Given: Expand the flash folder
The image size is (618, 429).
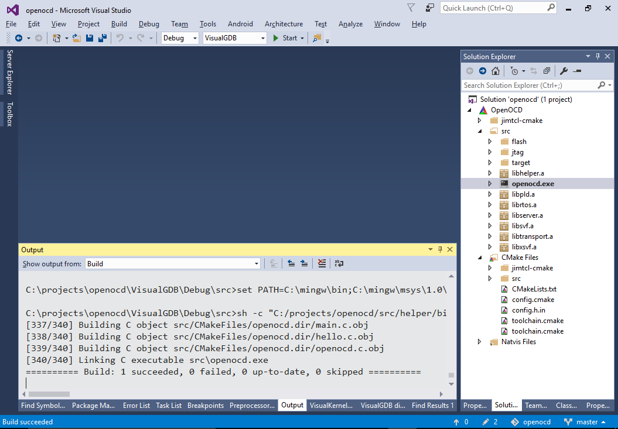Looking at the screenshot, I should 490,142.
